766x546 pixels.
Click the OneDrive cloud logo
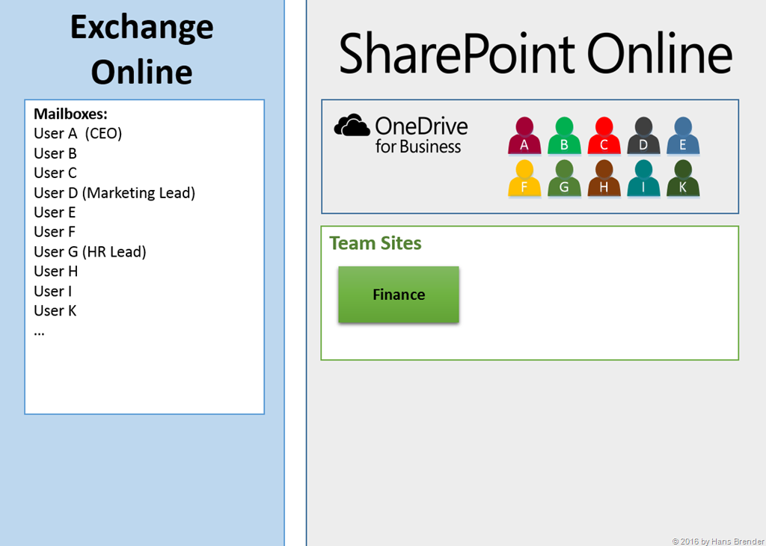pos(352,126)
